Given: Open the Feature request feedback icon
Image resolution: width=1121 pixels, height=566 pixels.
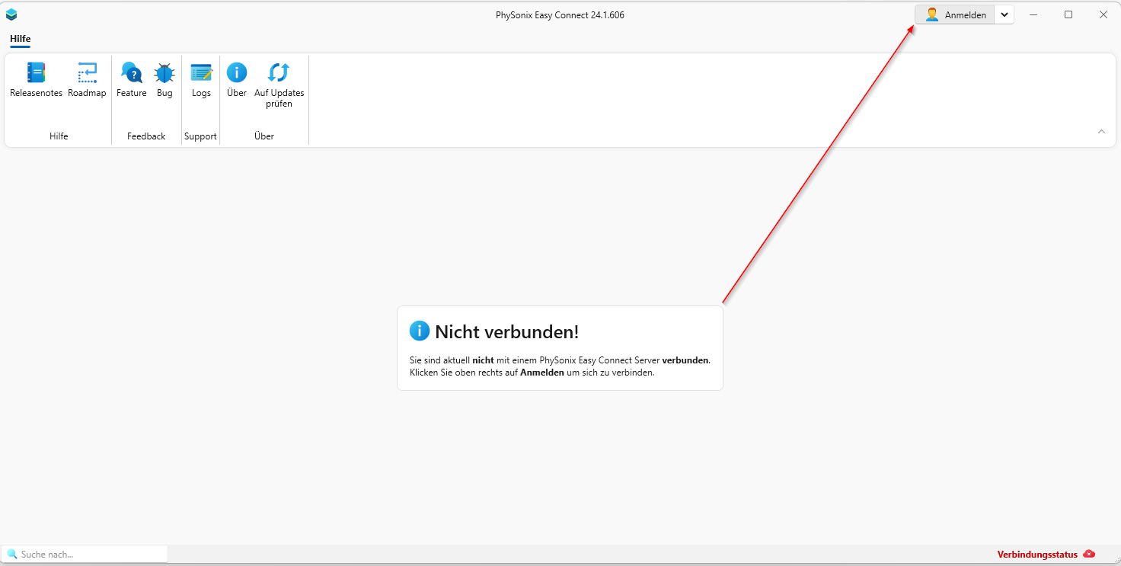Looking at the screenshot, I should [131, 73].
